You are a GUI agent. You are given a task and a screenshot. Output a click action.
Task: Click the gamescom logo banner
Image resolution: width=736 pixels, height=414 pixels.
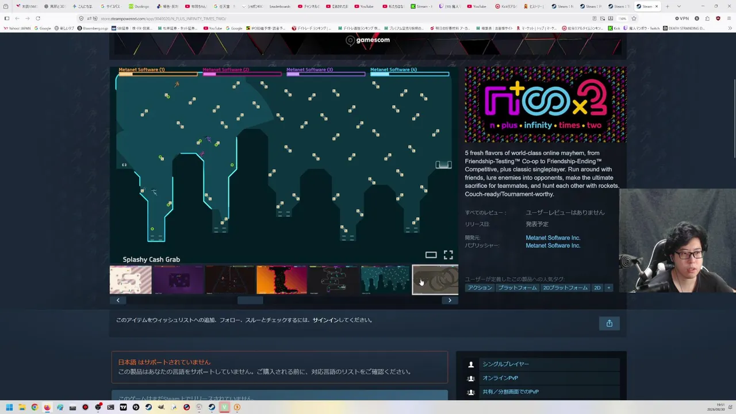368,40
